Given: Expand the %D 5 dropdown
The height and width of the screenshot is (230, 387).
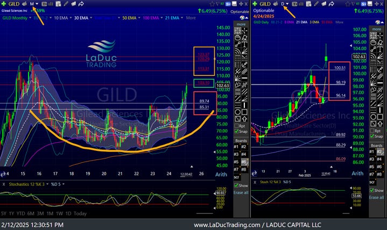Looking at the screenshot, I should click(x=64, y=184).
